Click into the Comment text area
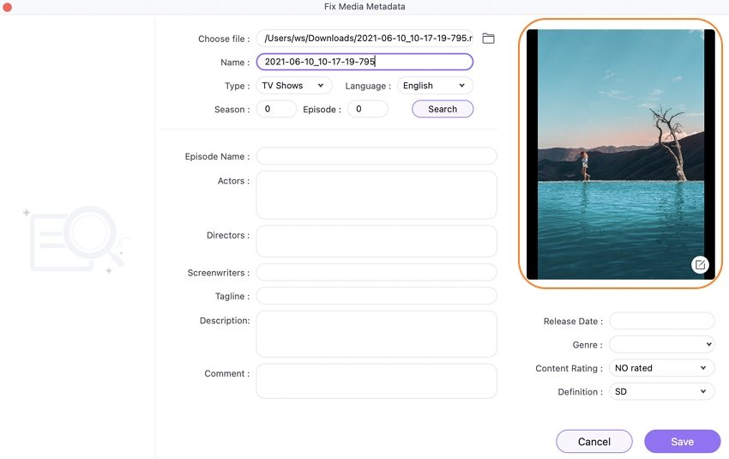This screenshot has width=729, height=459. [x=377, y=381]
